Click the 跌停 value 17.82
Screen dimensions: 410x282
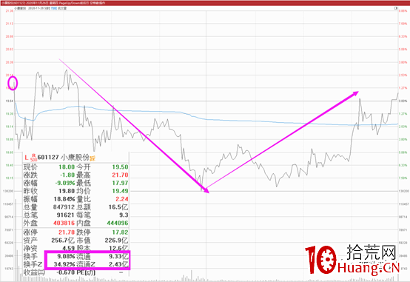point(121,232)
